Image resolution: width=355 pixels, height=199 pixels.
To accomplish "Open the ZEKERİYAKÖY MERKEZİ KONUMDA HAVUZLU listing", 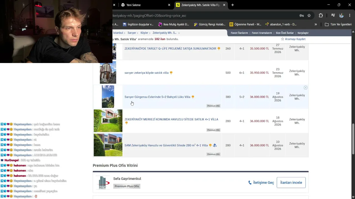I will click(x=171, y=119).
